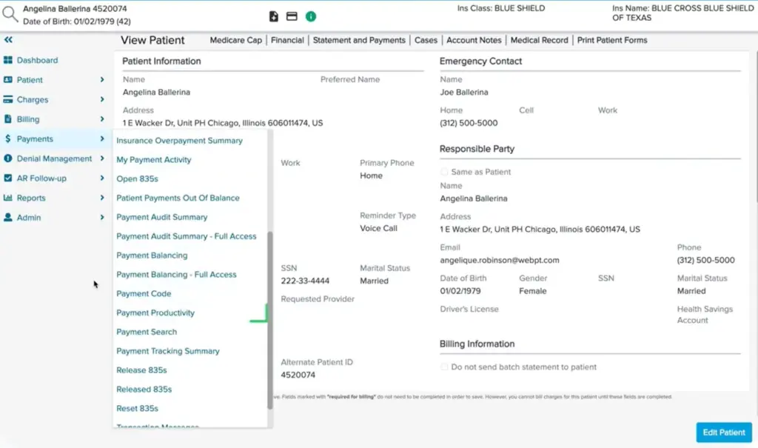Viewport: 758px width, 448px height.
Task: Click the Admin person icon
Action: (x=7, y=217)
